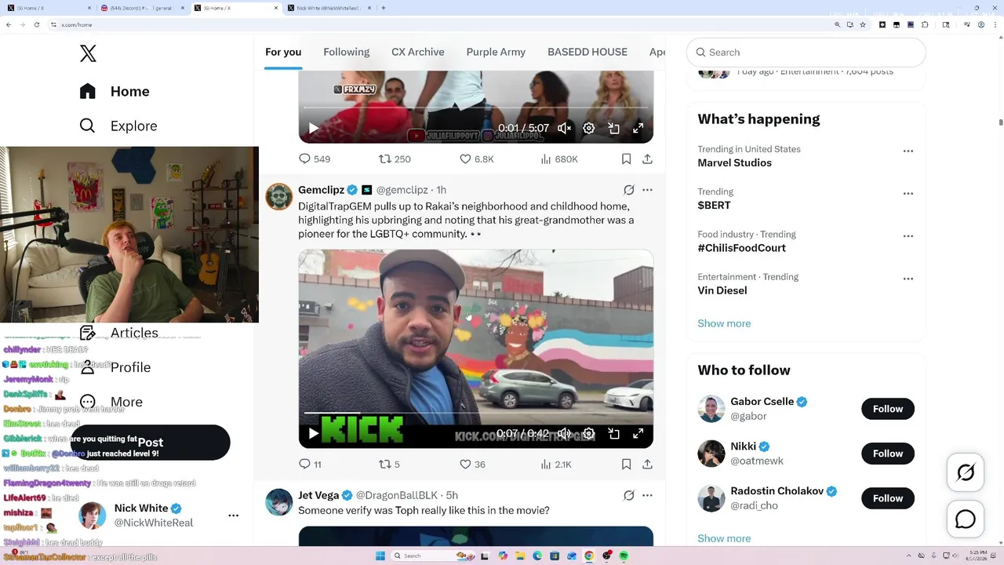The image size is (1004, 565).
Task: Reply to the post with 549 comments
Action: [314, 159]
